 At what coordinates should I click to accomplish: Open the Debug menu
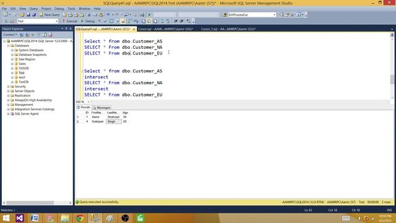59,9
